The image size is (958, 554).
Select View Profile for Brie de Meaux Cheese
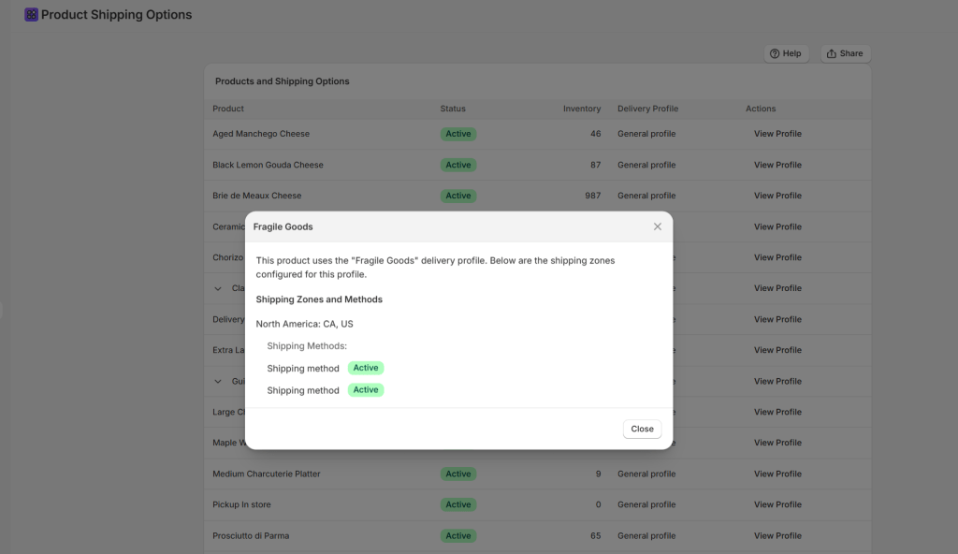(x=777, y=196)
